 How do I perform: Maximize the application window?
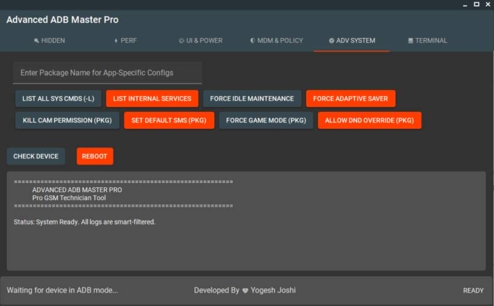[x=476, y=4]
